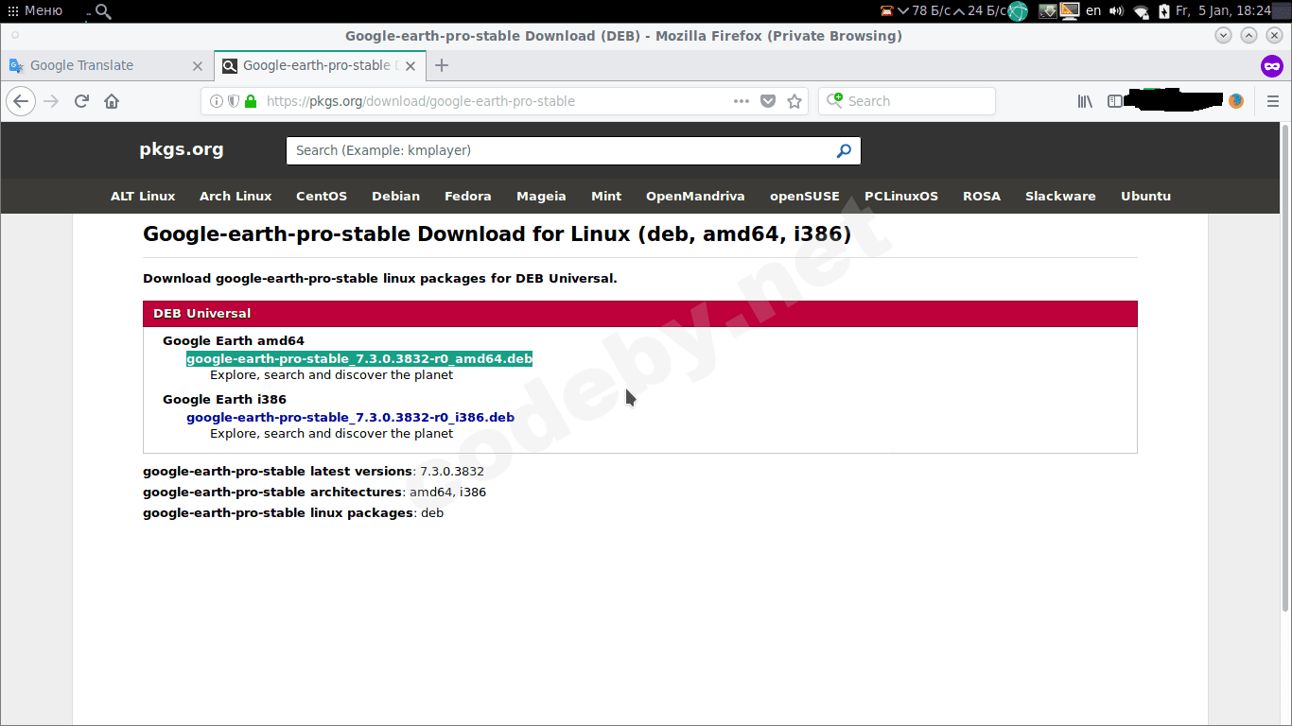Image resolution: width=1292 pixels, height=726 pixels.
Task: Save page to Pocket
Action: click(x=768, y=101)
